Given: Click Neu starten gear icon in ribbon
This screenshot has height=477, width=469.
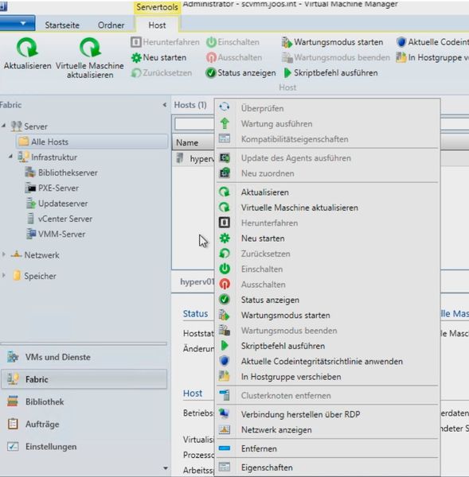Looking at the screenshot, I should (x=136, y=57).
